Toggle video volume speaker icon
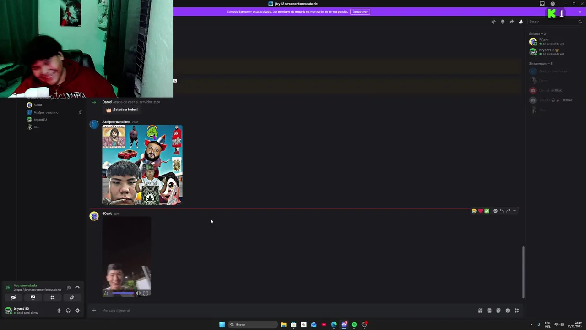This screenshot has height=330, width=586. pos(138,293)
